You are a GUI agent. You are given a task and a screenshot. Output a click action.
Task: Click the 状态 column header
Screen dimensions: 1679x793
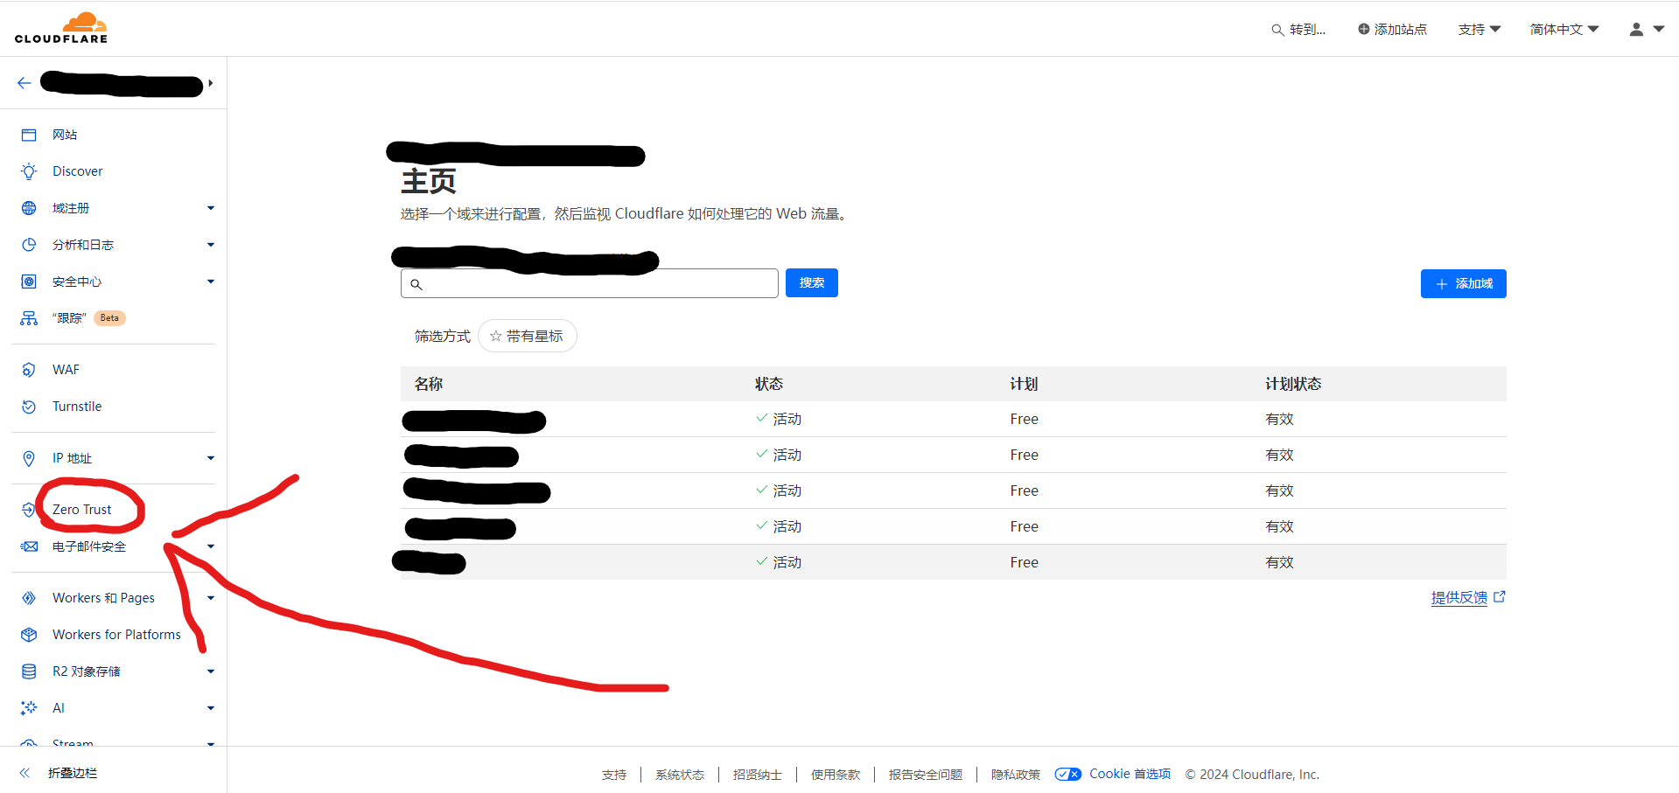pos(769,384)
